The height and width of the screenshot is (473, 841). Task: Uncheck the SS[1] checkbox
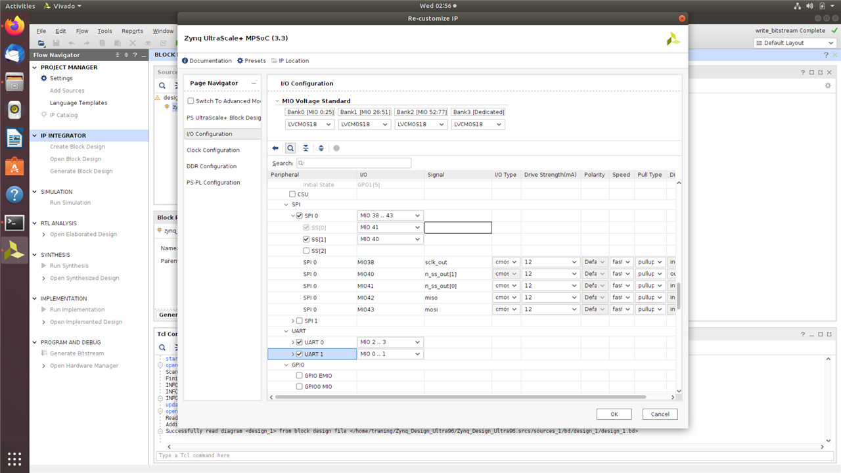pos(306,239)
